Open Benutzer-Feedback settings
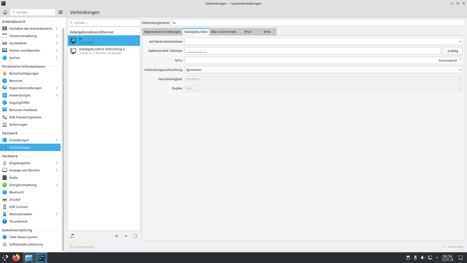 coord(30,110)
